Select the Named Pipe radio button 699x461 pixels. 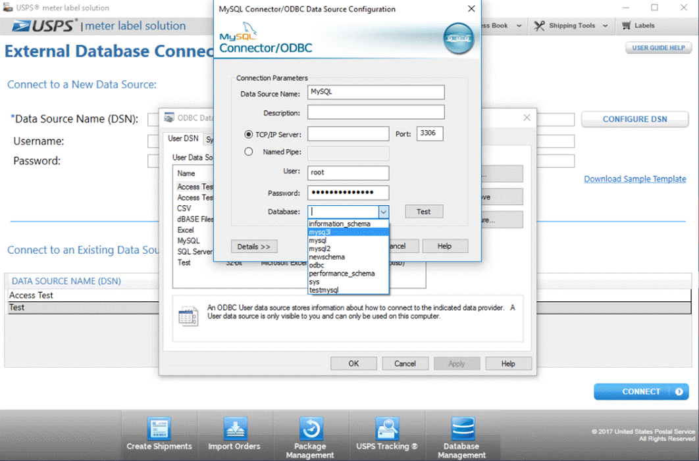[x=248, y=151]
